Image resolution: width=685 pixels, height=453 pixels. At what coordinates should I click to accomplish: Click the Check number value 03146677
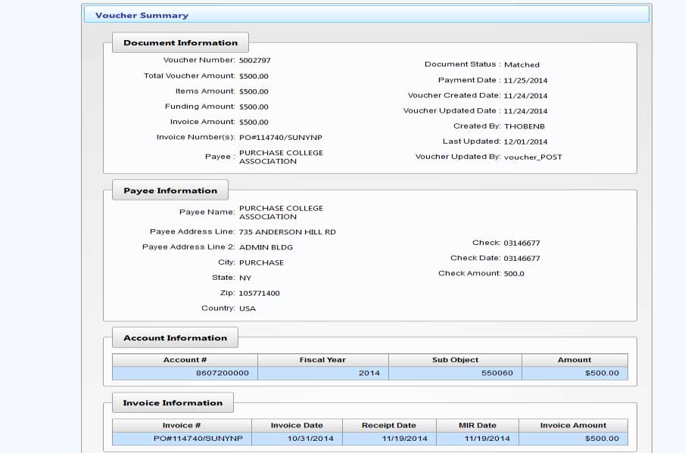522,244
